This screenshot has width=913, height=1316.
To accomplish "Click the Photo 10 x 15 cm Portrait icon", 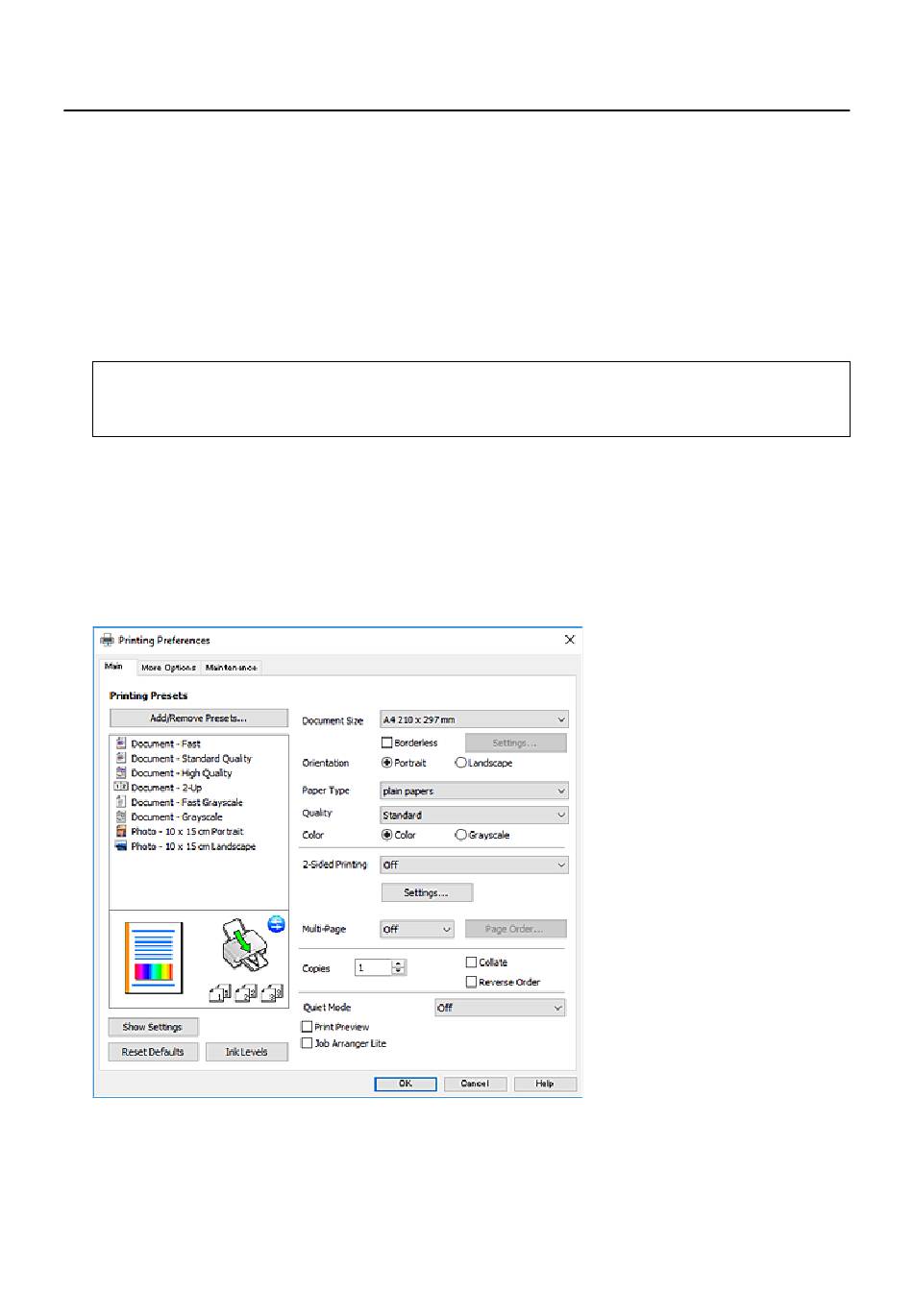I will coord(121,831).
